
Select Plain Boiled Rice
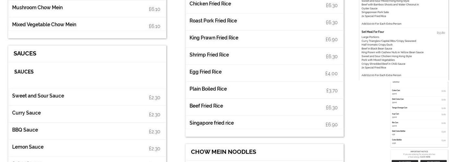coord(208,89)
